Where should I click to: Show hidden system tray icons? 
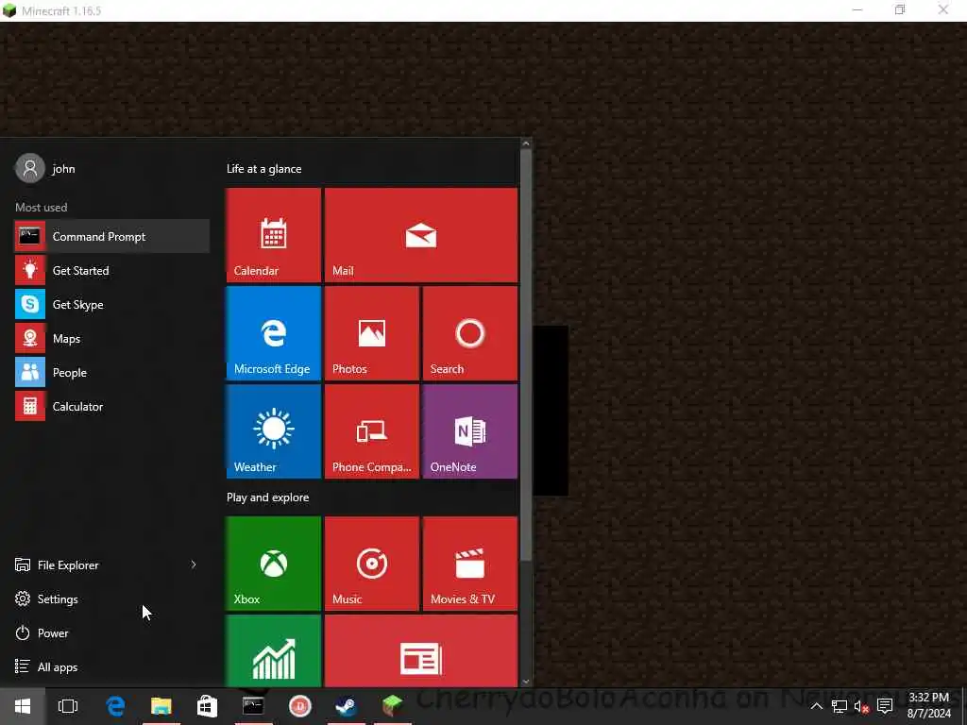click(x=816, y=706)
